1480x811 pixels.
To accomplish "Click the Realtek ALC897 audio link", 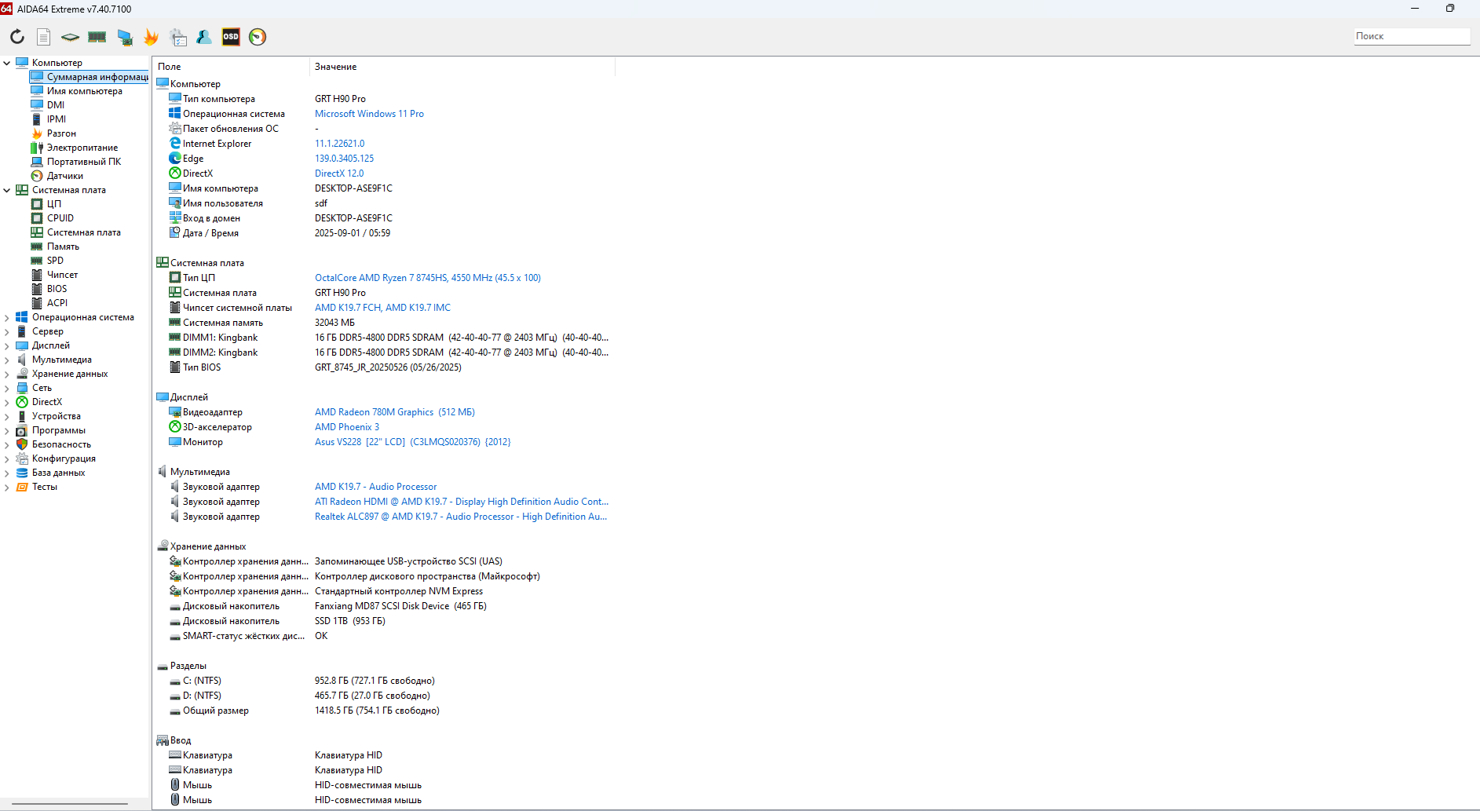I will tap(461, 517).
